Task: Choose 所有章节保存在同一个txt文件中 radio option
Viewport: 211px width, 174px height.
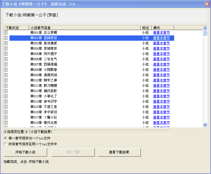Action: 5,144
